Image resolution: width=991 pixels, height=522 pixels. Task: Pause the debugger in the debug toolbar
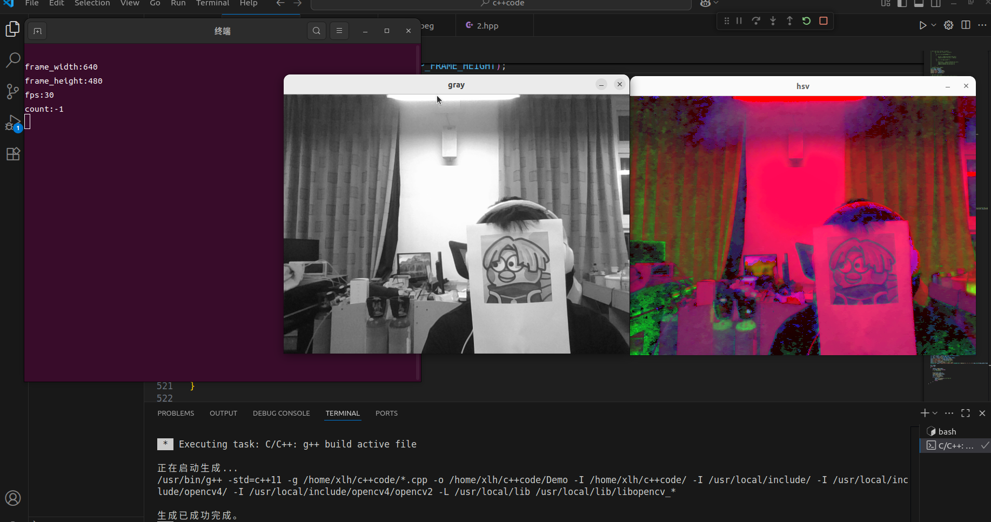click(739, 21)
